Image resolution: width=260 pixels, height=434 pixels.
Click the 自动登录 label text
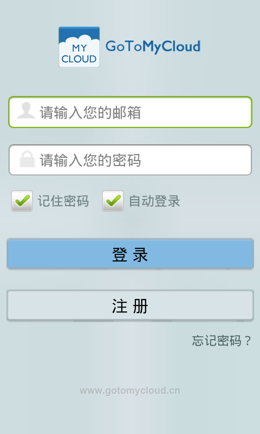tap(154, 201)
